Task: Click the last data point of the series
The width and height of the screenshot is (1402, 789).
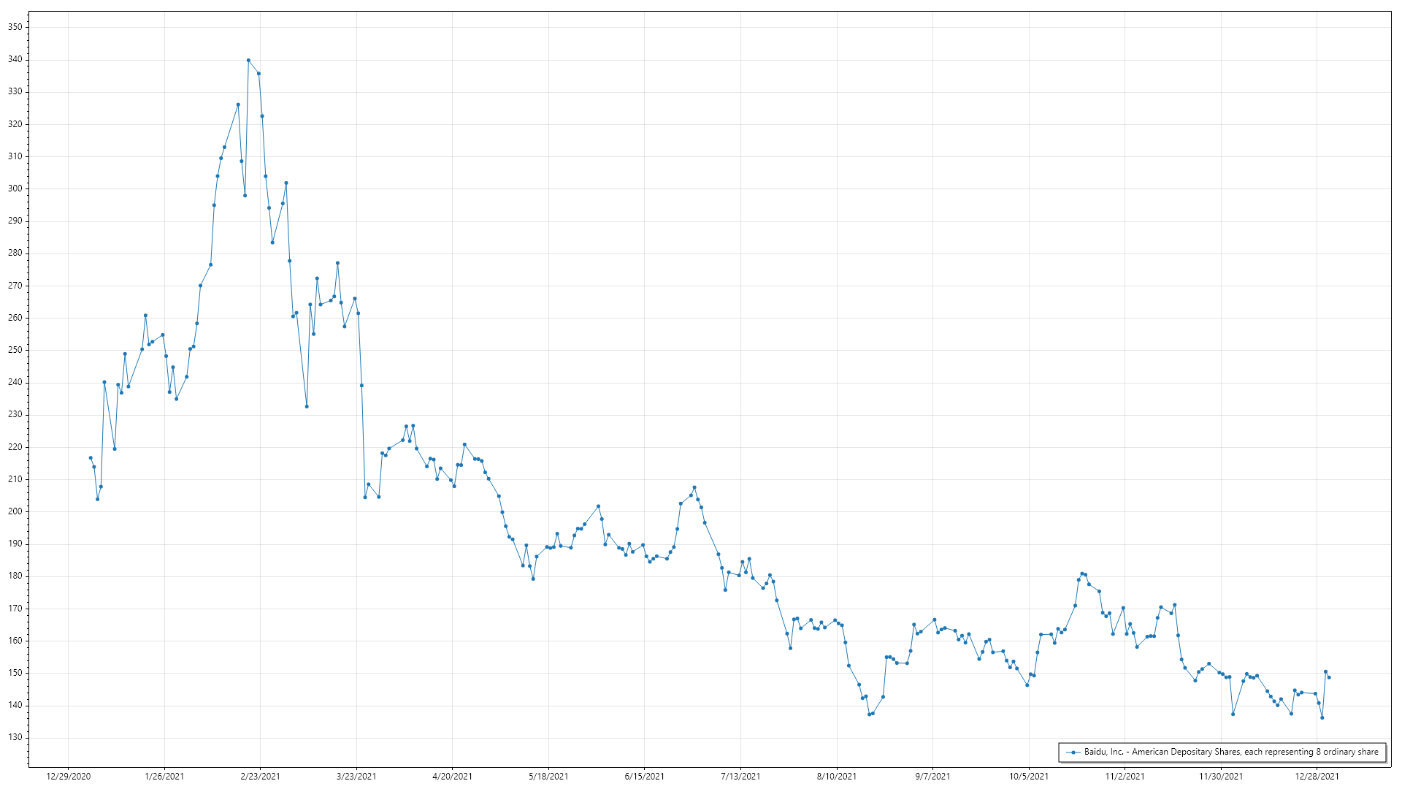Action: [1329, 677]
